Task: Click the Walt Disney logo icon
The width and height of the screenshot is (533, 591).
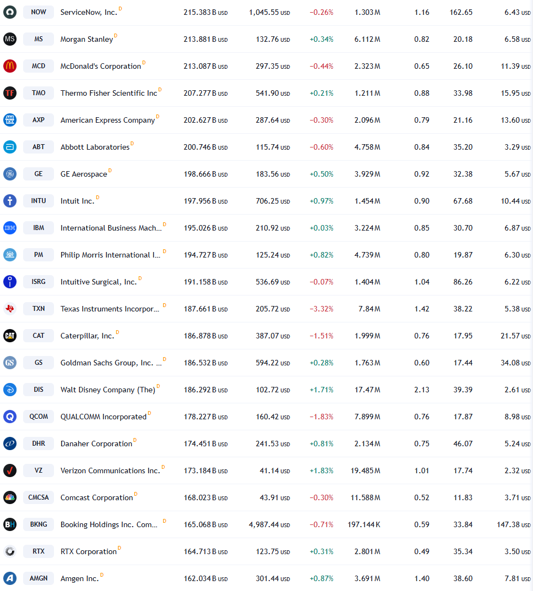Action: (10, 390)
